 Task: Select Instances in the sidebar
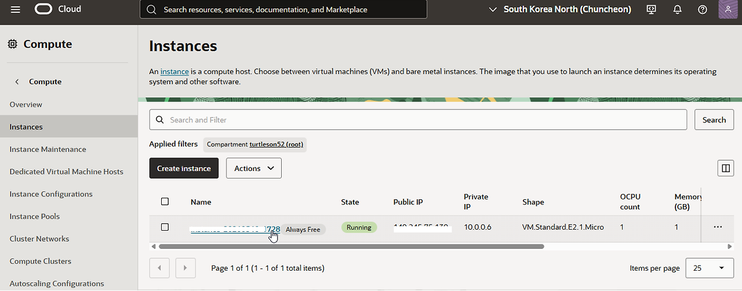(68, 127)
